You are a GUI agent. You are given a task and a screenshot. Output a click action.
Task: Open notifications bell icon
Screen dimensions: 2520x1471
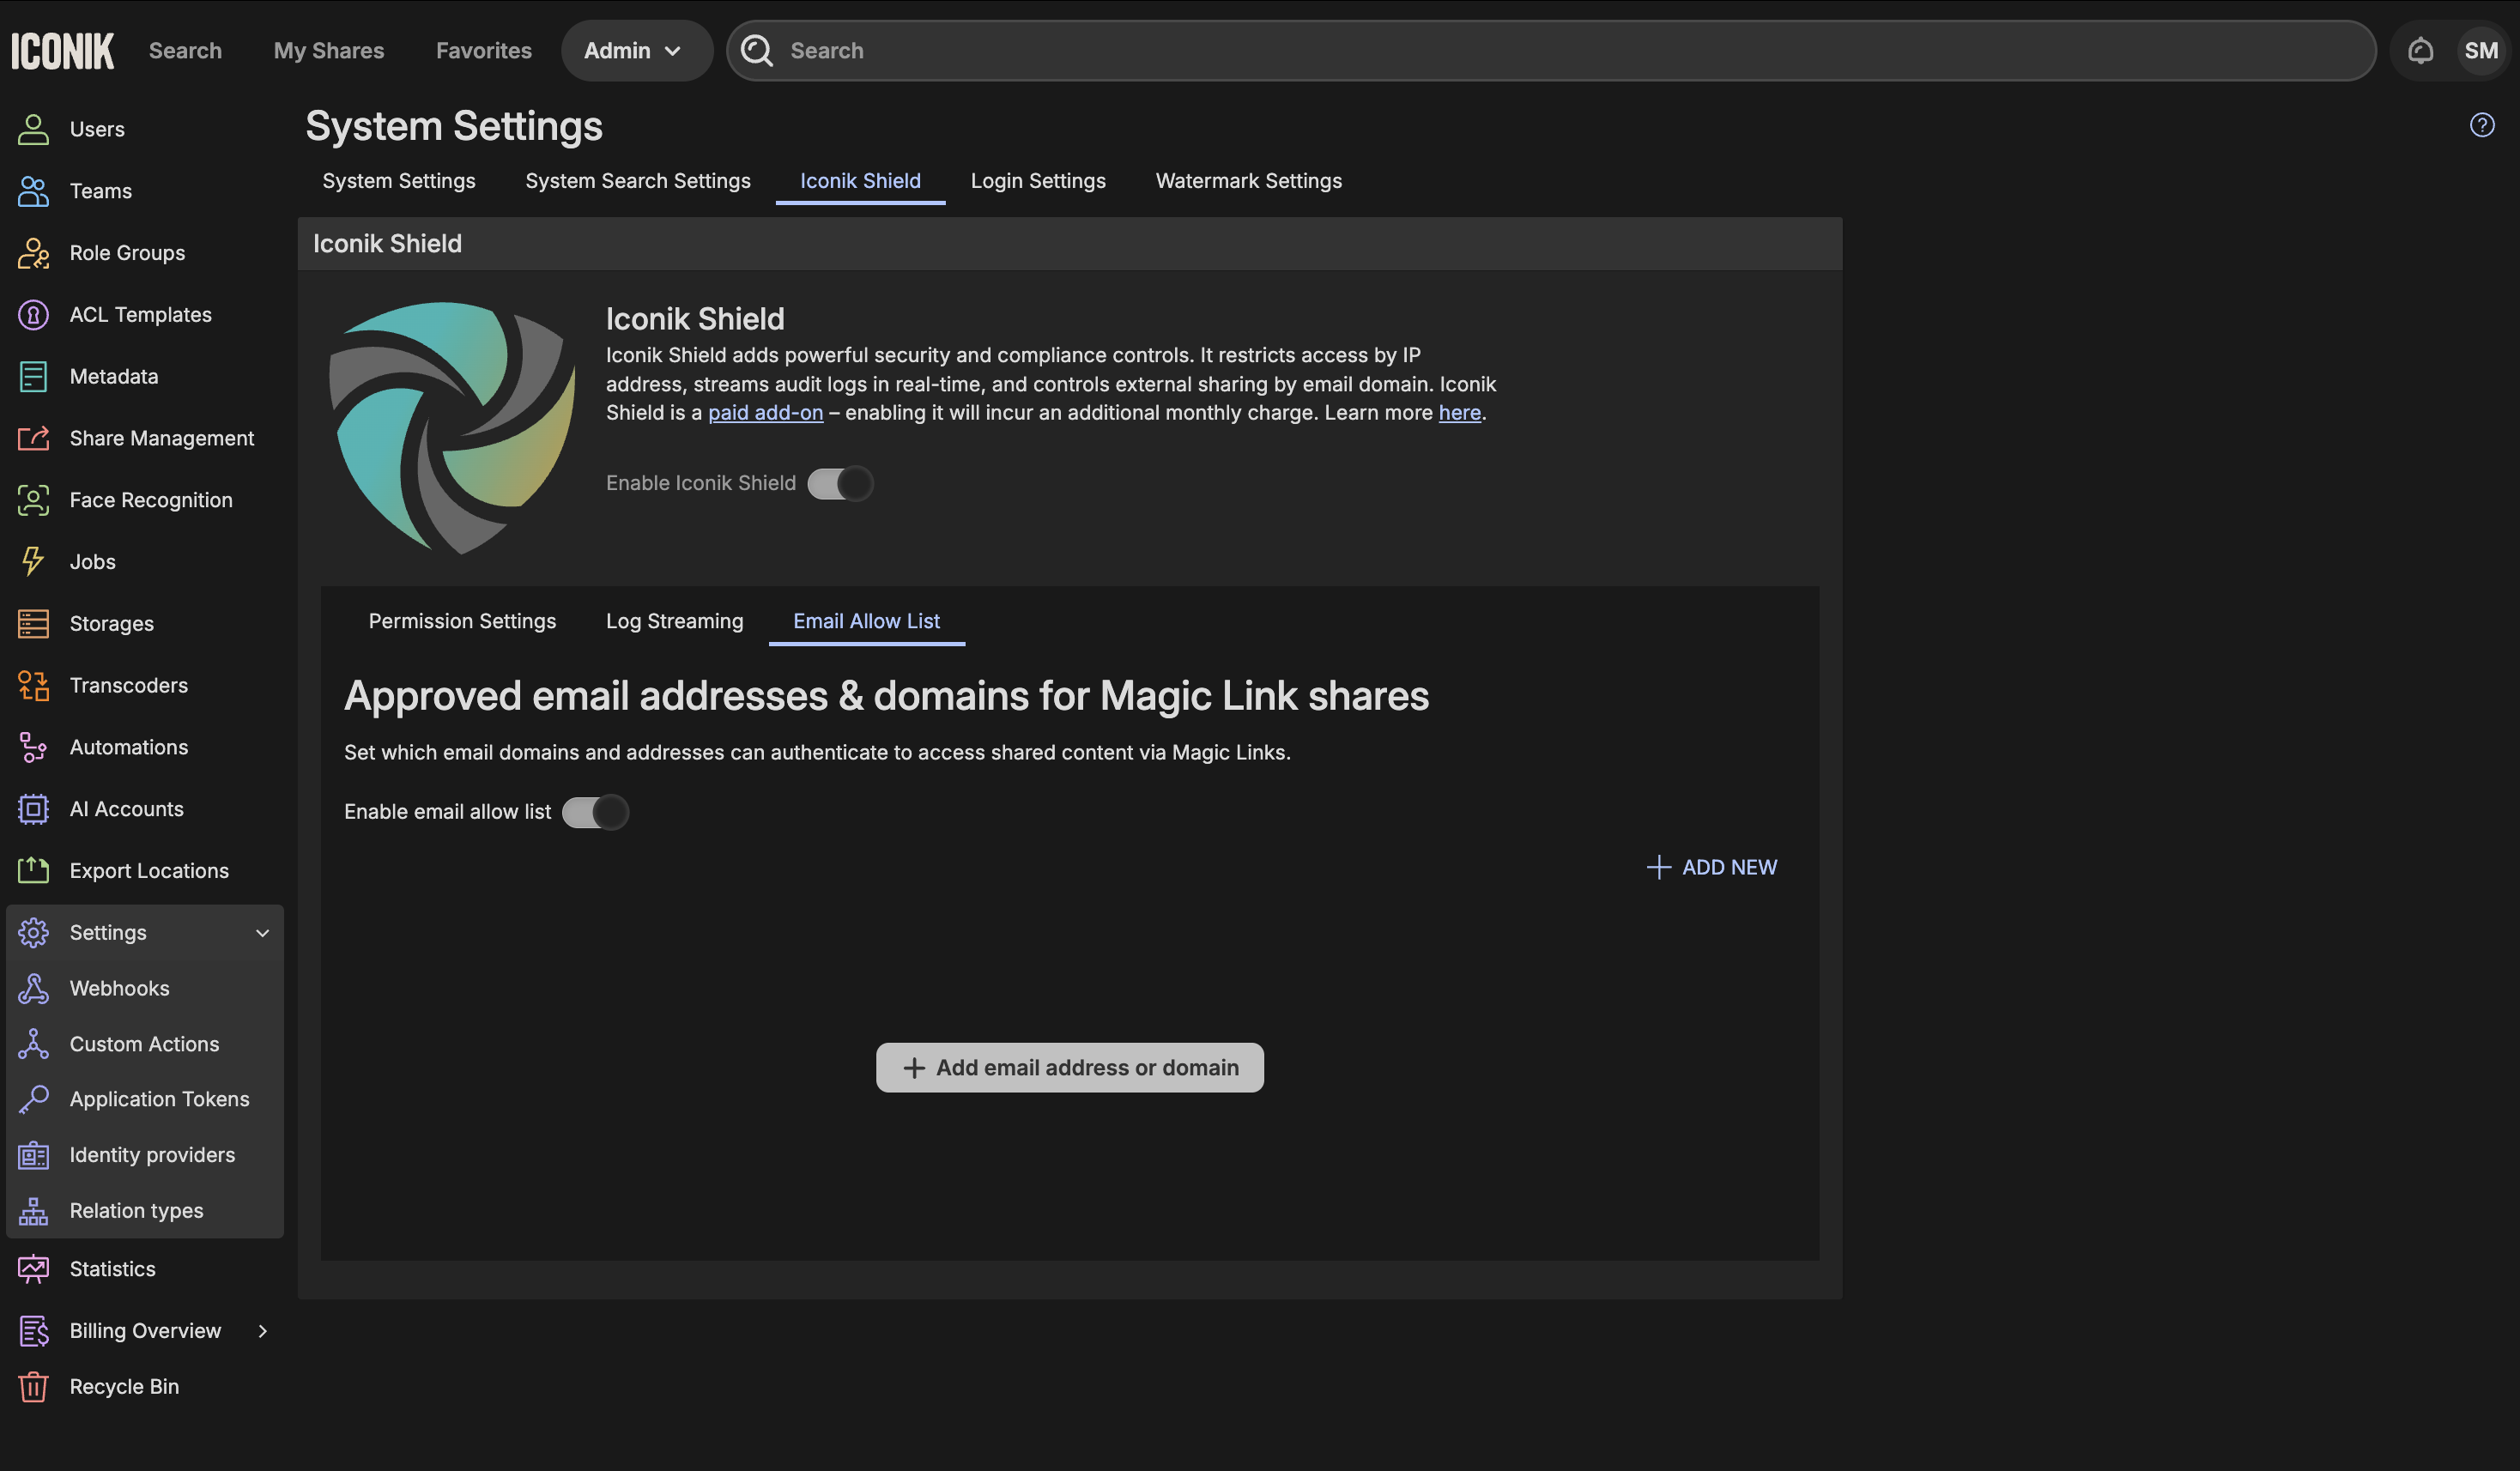tap(2420, 50)
